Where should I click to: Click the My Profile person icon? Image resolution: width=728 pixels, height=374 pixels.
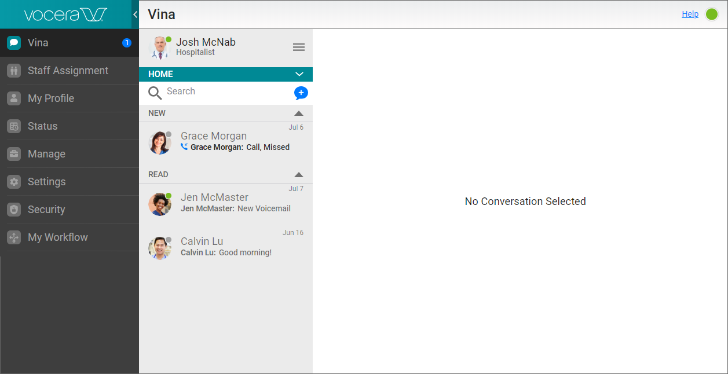(14, 98)
